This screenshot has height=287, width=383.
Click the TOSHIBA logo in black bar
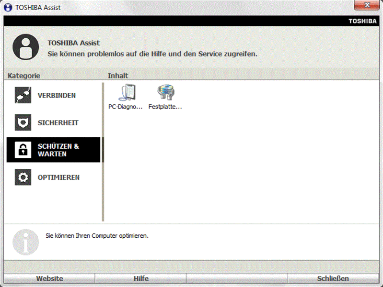coord(362,21)
